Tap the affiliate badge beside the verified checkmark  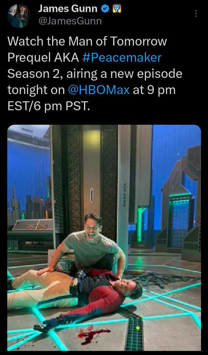click(x=116, y=9)
